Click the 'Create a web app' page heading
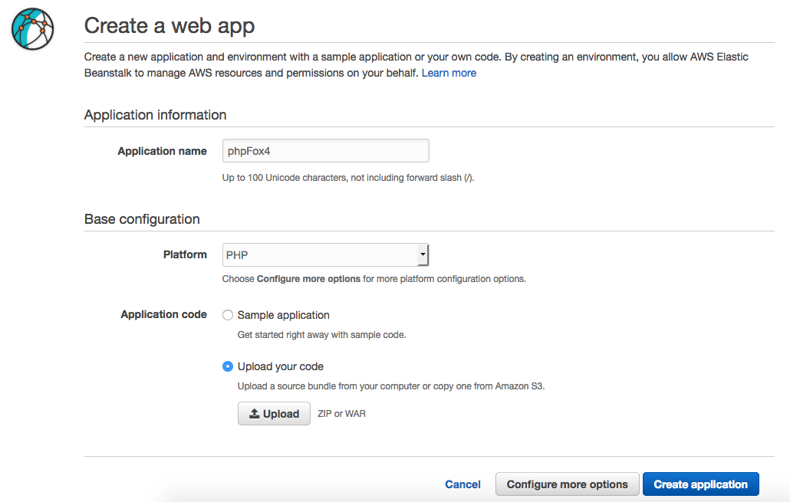790x502 pixels. (x=170, y=25)
